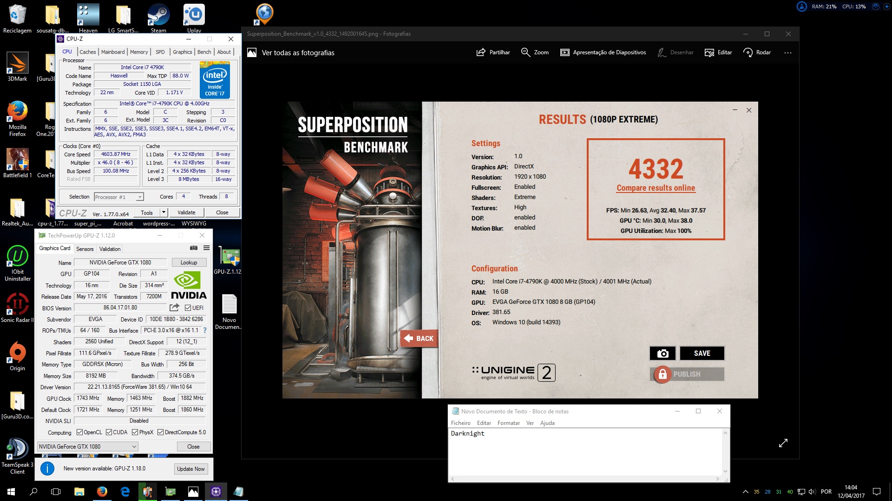This screenshot has width=892, height=501.
Task: Click Rodar to rotate the photo
Action: click(x=757, y=52)
